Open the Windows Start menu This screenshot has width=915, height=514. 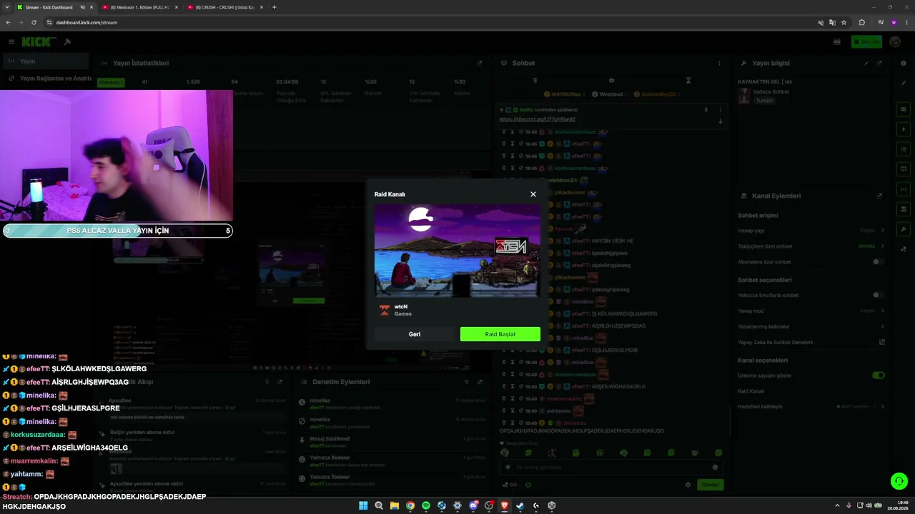[x=363, y=505]
